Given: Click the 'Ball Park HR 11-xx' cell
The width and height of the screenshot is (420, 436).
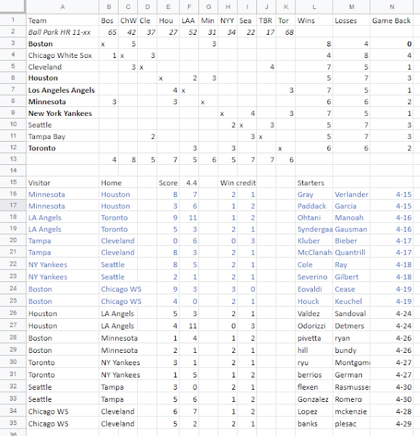Looking at the screenshot, I should [x=63, y=32].
